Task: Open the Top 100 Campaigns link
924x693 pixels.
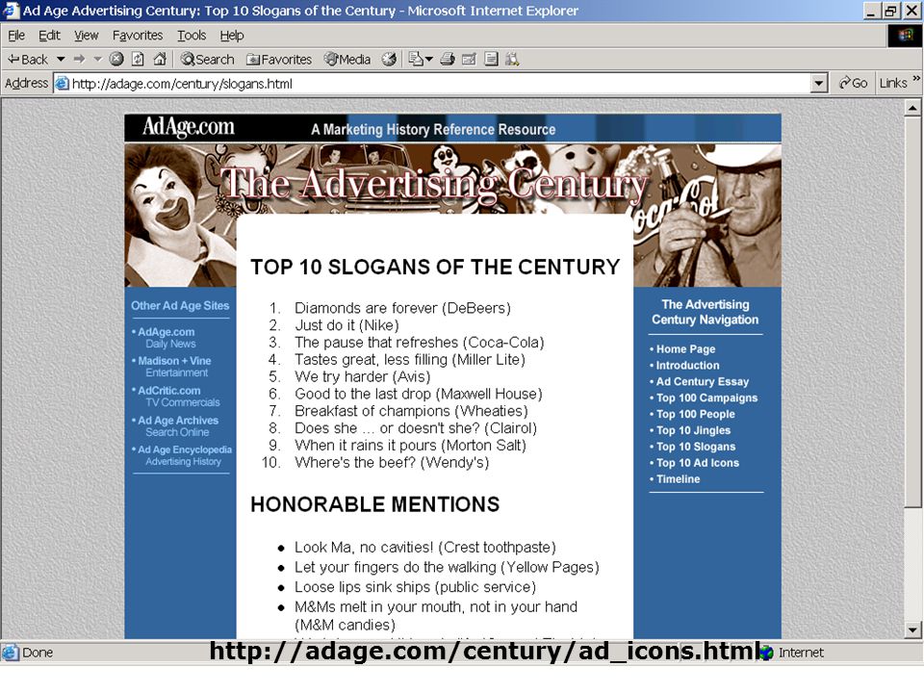Action: coord(706,398)
